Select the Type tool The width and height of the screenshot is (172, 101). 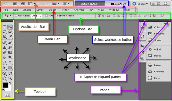pos(10,63)
